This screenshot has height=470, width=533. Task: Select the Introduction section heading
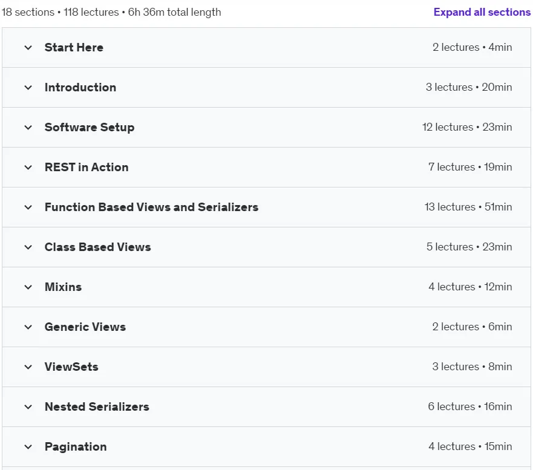80,87
